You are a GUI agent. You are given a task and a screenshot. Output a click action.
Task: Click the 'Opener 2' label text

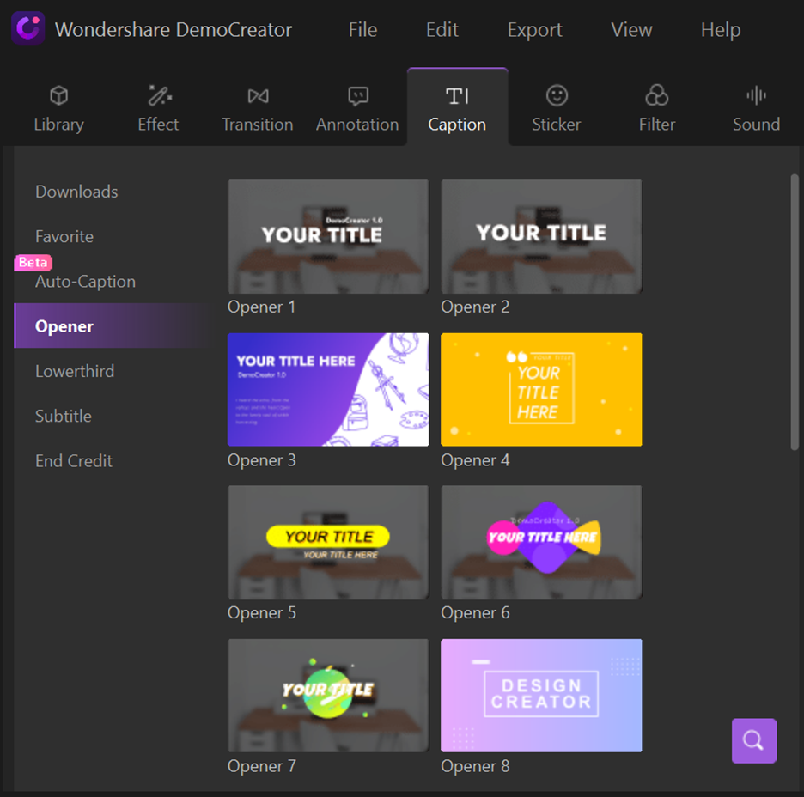[x=475, y=307]
